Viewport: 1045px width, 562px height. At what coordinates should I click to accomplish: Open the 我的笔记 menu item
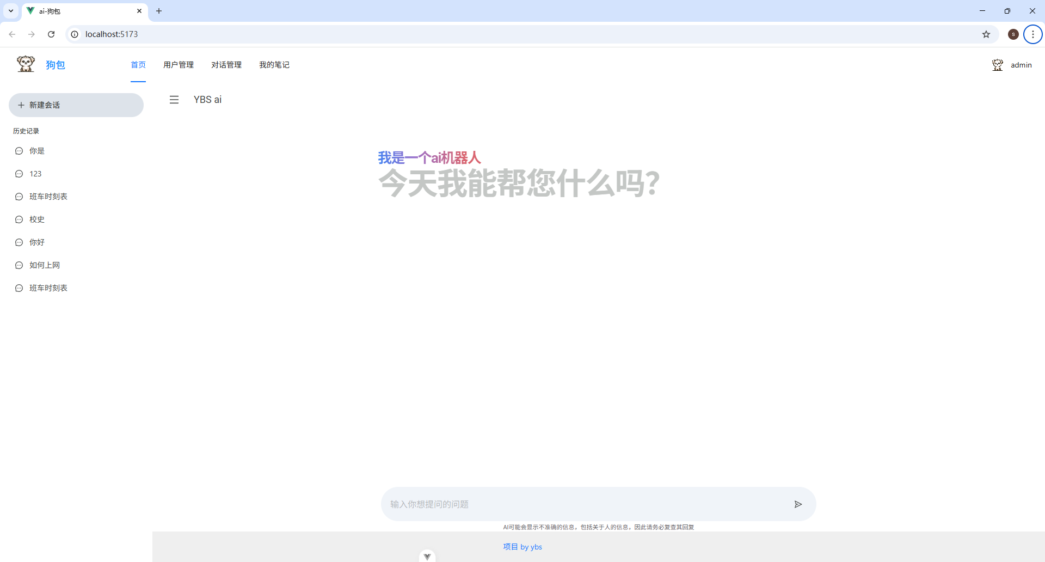[274, 64]
